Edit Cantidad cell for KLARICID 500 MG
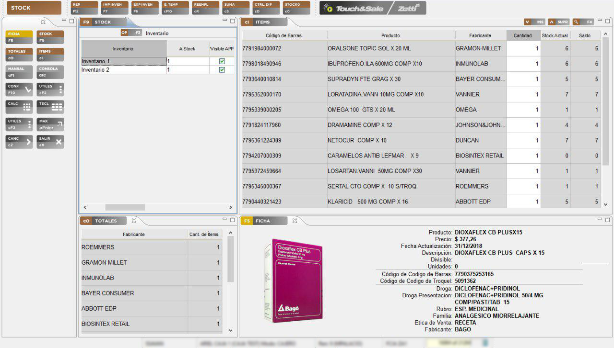Screen dimensions: 614x348 (523, 202)
